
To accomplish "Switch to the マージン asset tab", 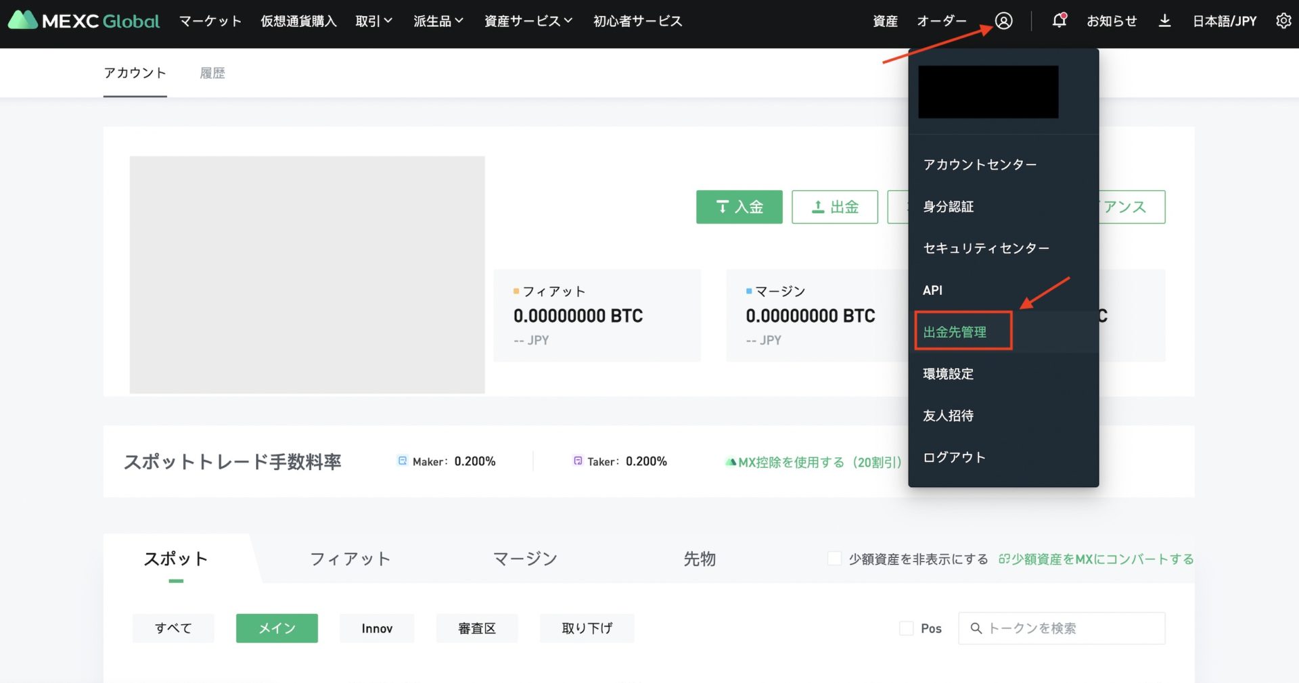I will (525, 559).
